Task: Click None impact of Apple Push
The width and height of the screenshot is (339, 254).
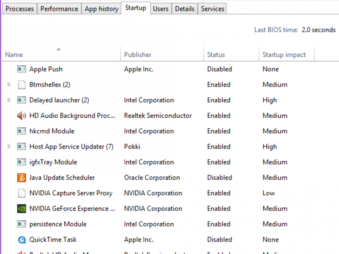Action: 270,69
